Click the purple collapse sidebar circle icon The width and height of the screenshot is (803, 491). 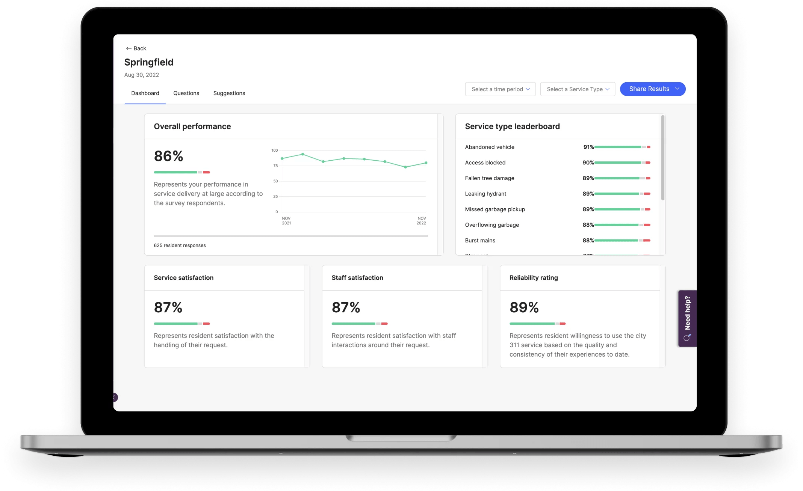pos(115,397)
